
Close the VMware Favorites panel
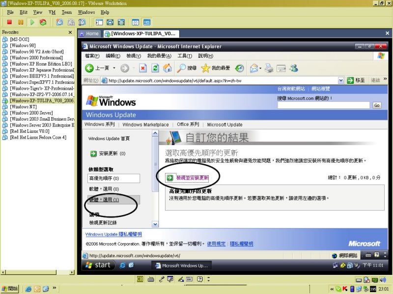pos(70,32)
